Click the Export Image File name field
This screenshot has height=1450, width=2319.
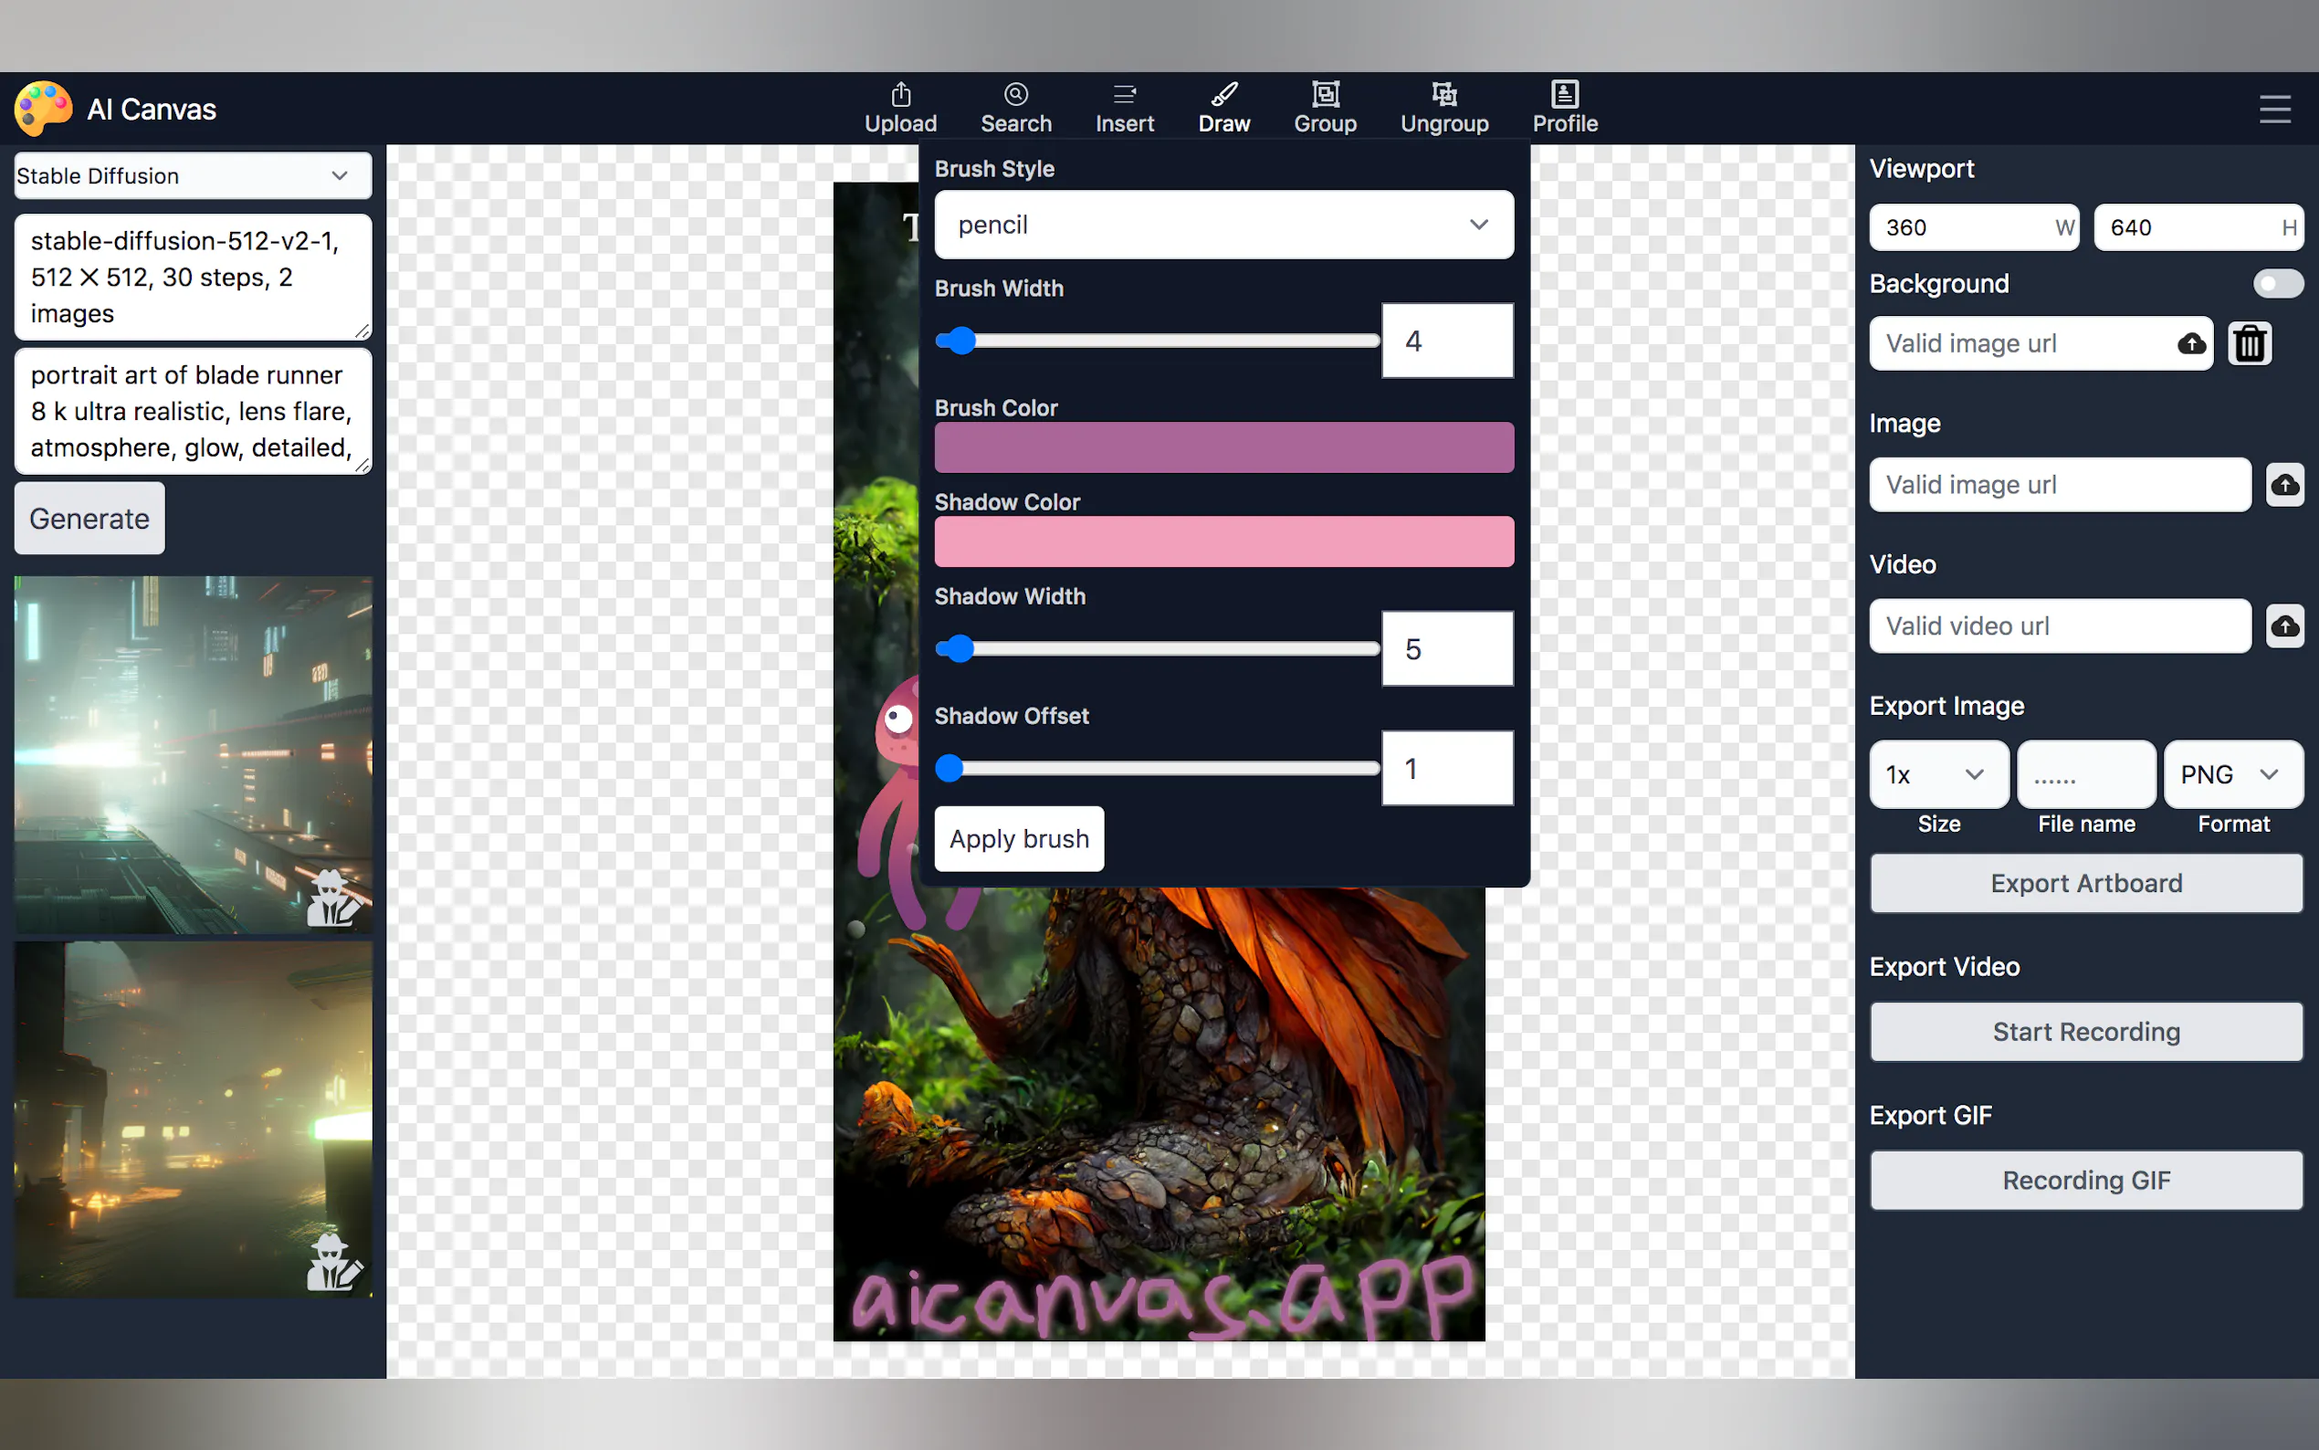pyautogui.click(x=2085, y=774)
